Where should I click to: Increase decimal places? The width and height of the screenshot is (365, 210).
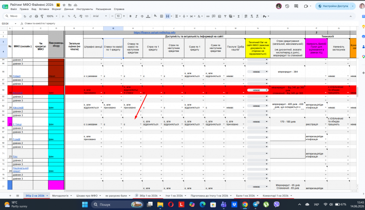tap(80, 16)
